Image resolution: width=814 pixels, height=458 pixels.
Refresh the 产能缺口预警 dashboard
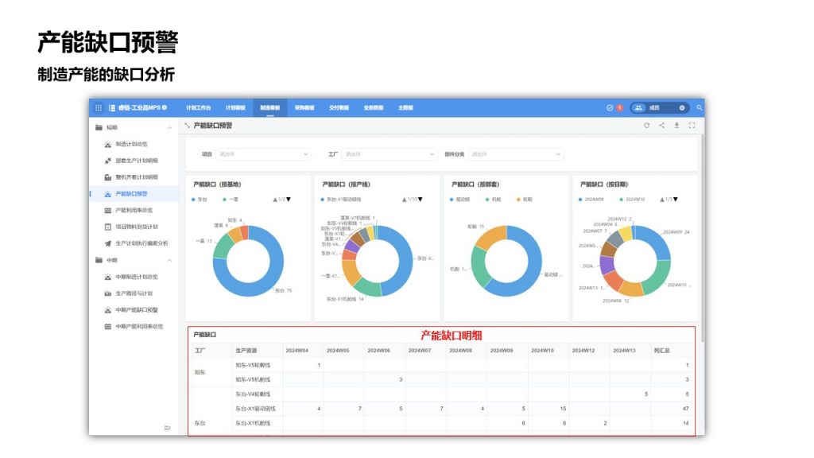pos(646,125)
